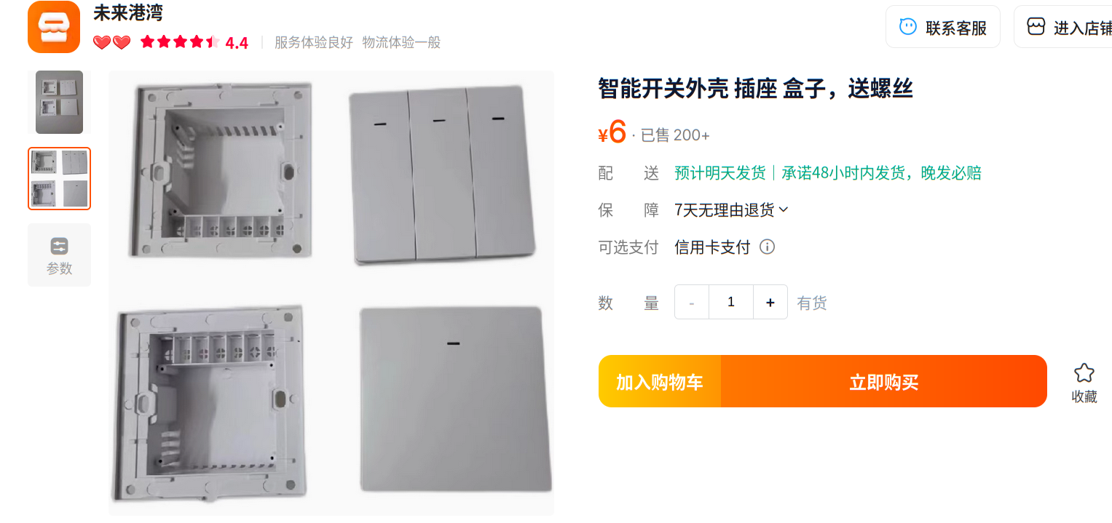This screenshot has width=1112, height=523.
Task: Select the second highlighted product thumbnail
Action: tap(59, 179)
